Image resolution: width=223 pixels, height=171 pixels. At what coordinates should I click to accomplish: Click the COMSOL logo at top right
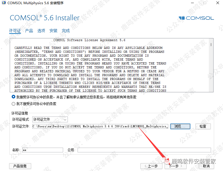coord(196,18)
